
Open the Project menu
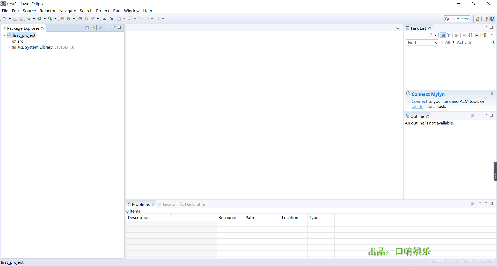tap(103, 11)
